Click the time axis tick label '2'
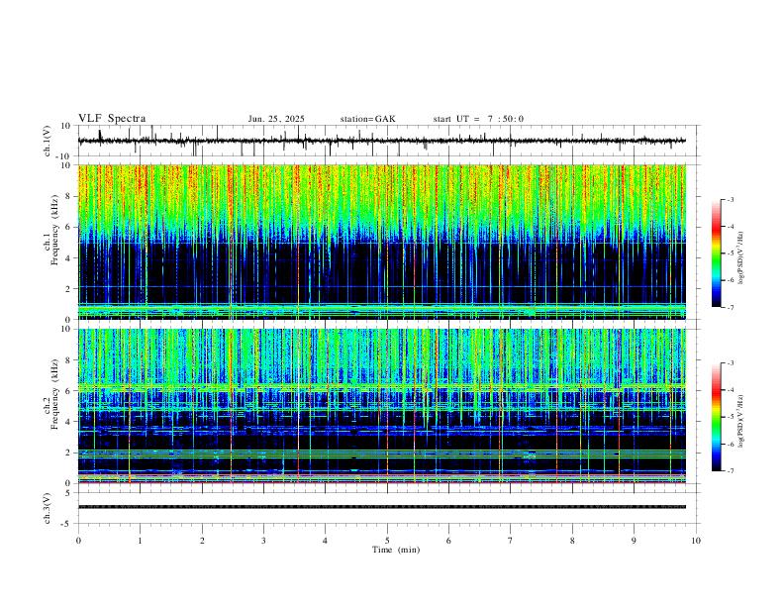This screenshot has width=784, height=606. tap(202, 541)
